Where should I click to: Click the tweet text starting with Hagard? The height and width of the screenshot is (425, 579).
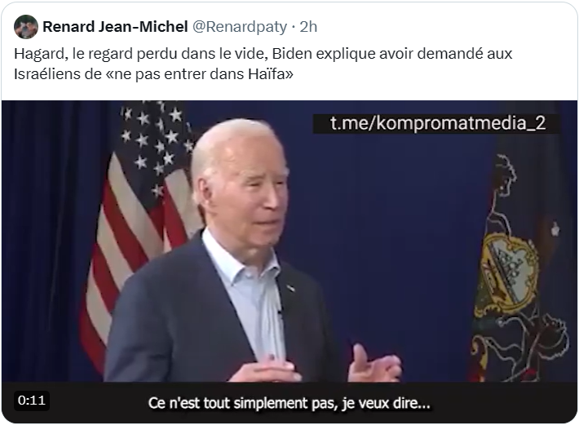point(263,64)
